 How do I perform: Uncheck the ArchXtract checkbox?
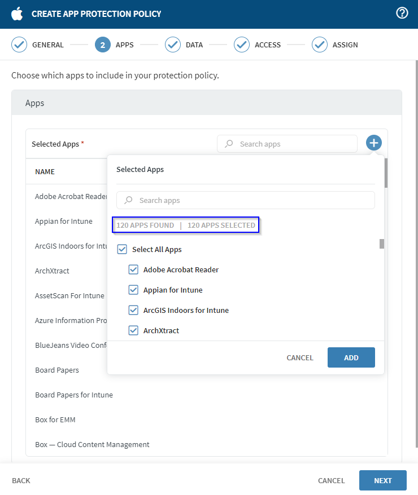click(x=133, y=330)
